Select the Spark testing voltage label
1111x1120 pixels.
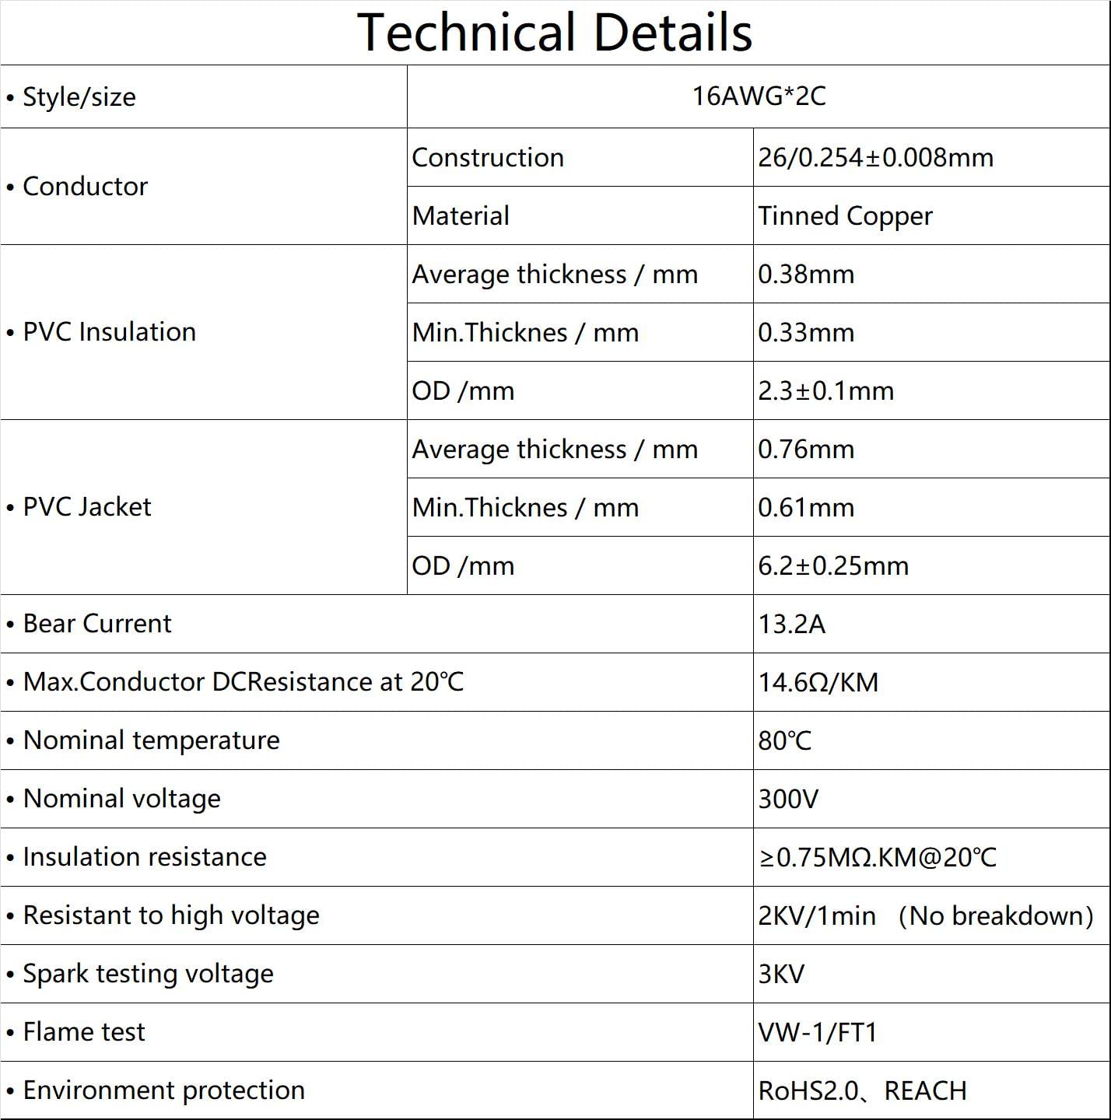coord(148,974)
